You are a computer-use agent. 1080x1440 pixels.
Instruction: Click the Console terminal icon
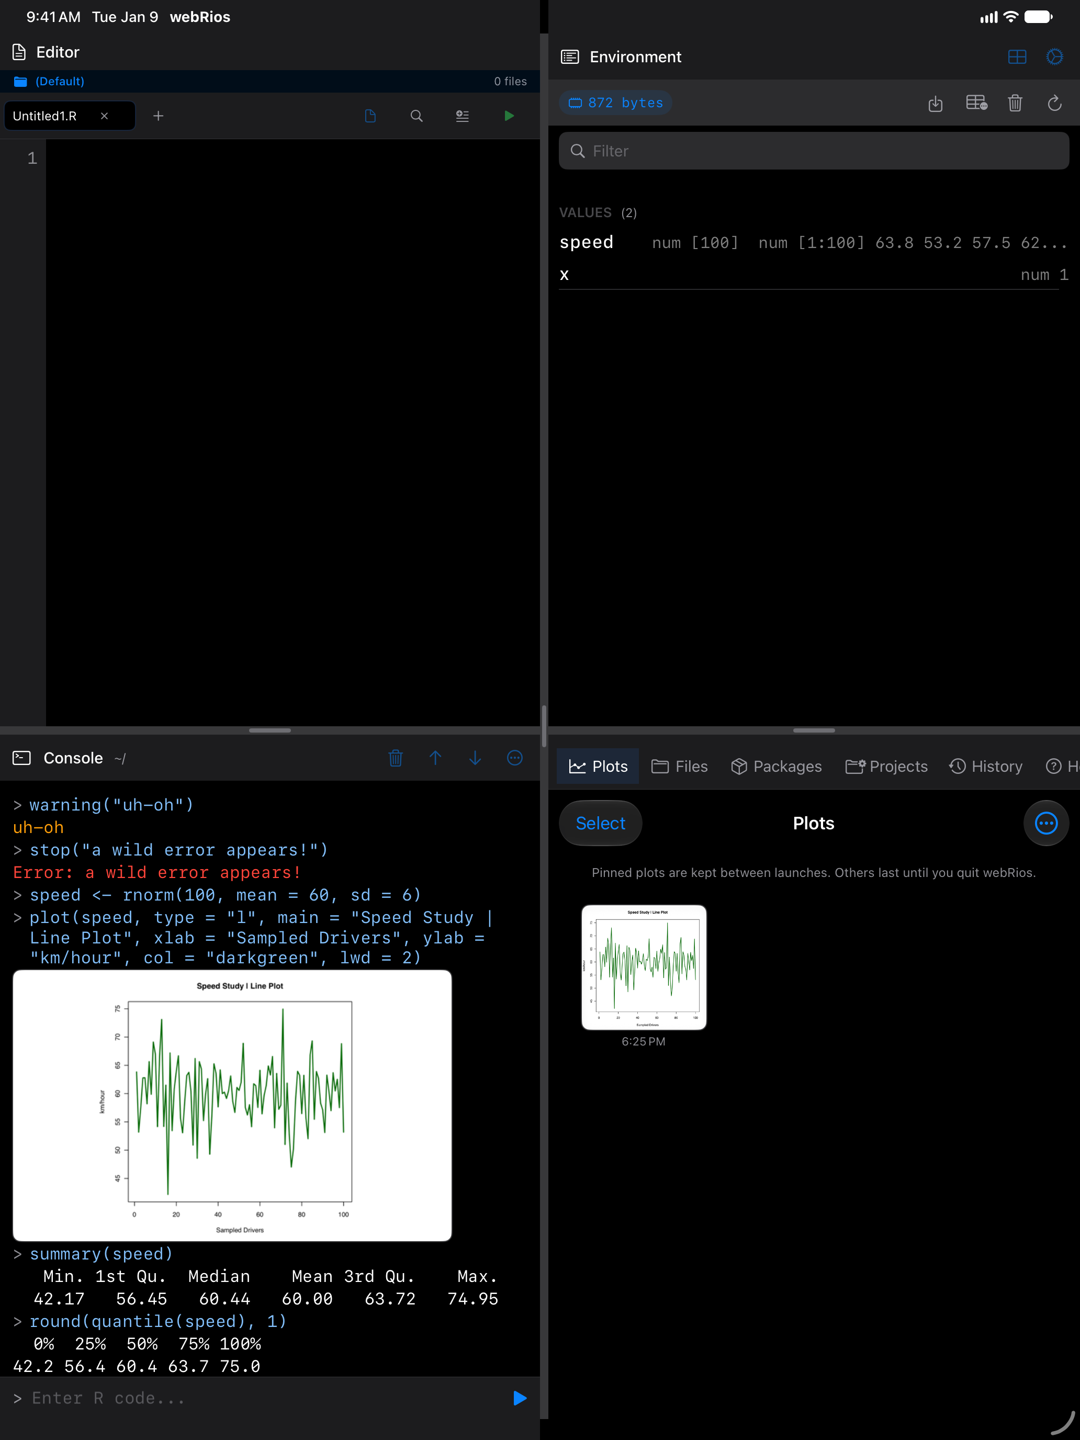[x=21, y=758]
